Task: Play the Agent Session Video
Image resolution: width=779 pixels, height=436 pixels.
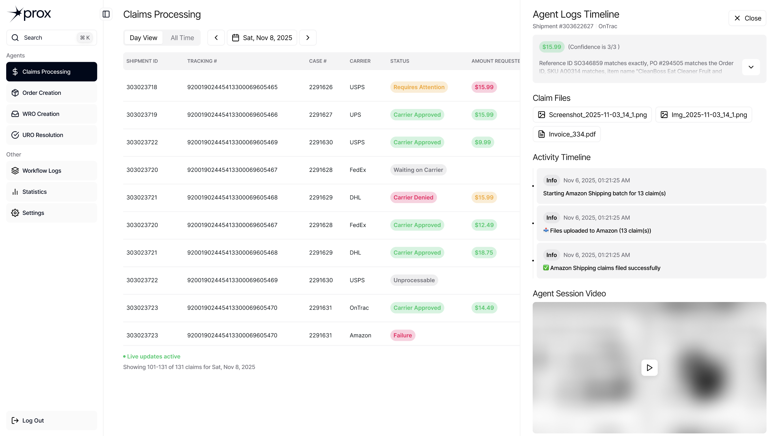Action: (649, 368)
